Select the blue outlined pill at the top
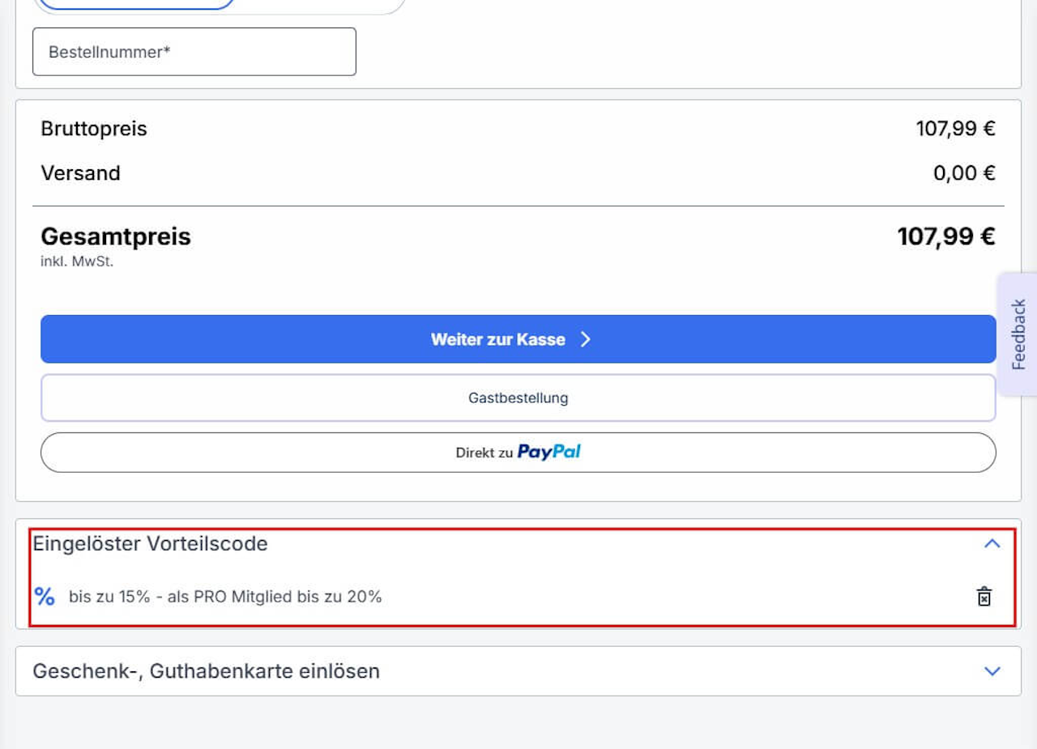 136,3
